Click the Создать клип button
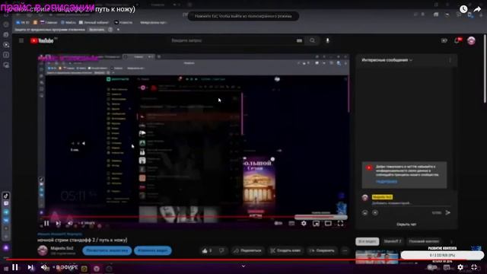This screenshot has height=274, width=487. [x=285, y=250]
